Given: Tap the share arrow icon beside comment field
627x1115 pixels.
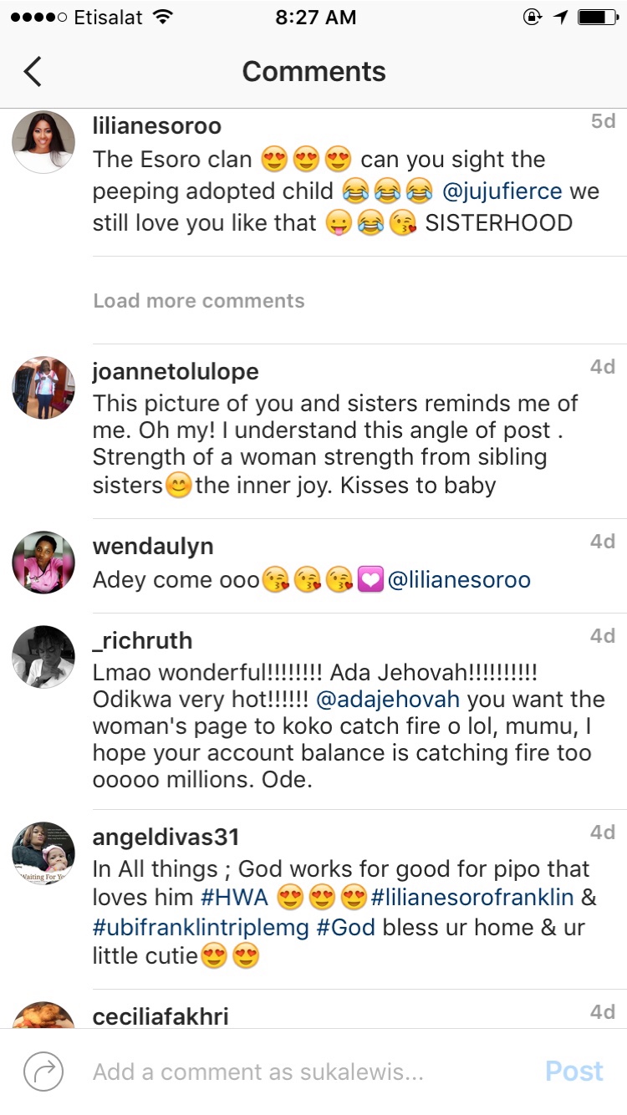Looking at the screenshot, I should click(x=43, y=1072).
